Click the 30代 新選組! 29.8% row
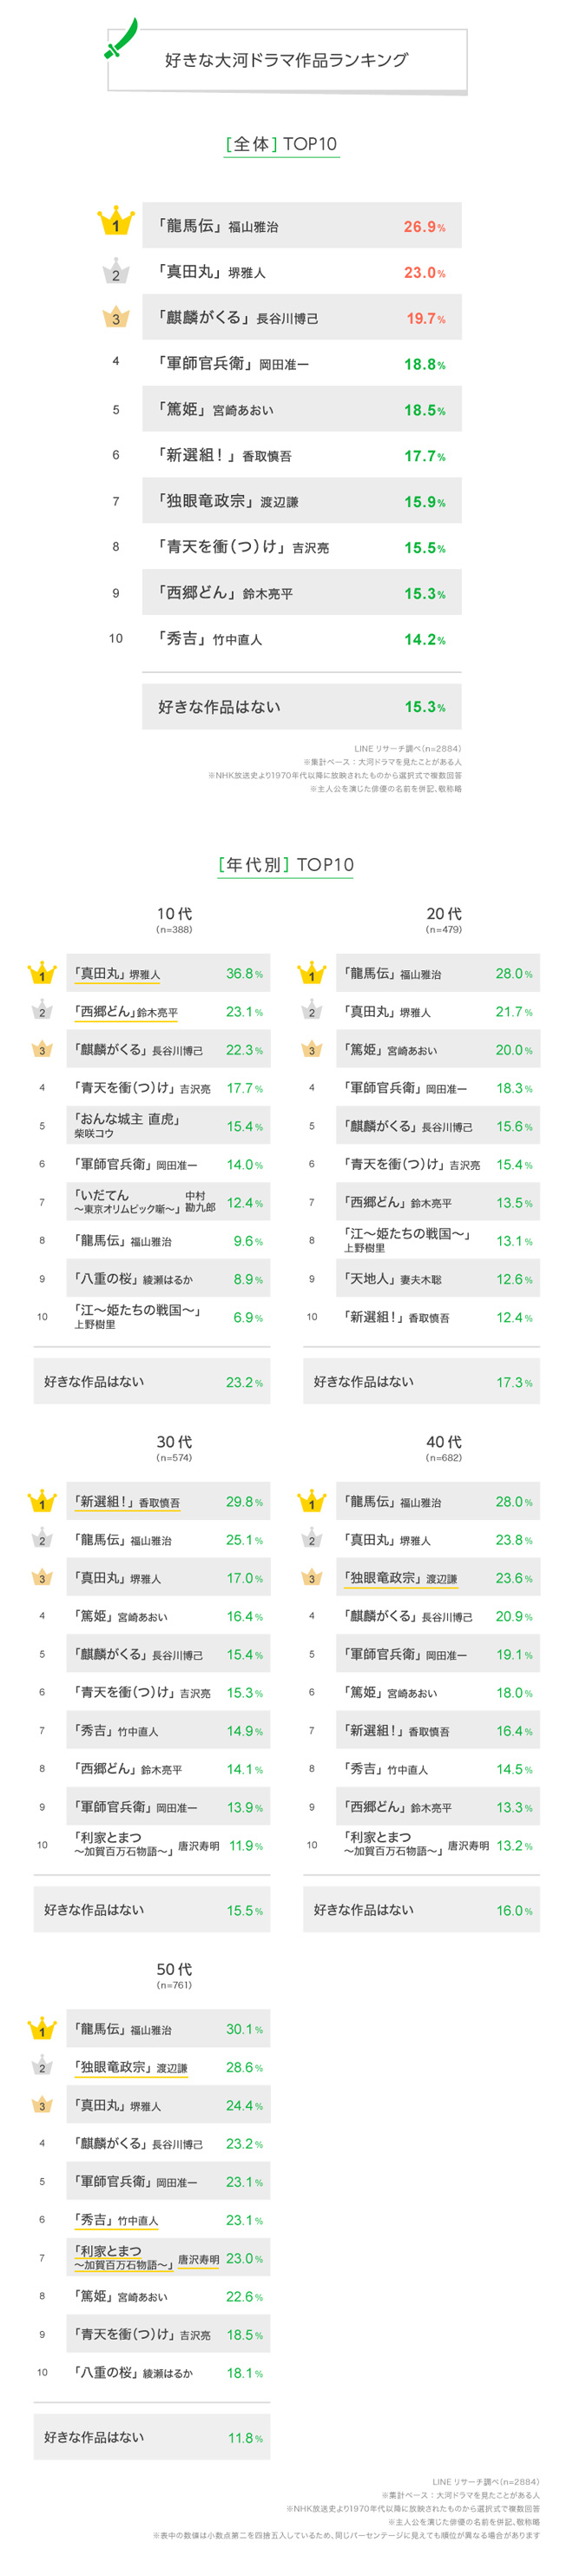This screenshot has height=2576, width=573. (x=168, y=1501)
